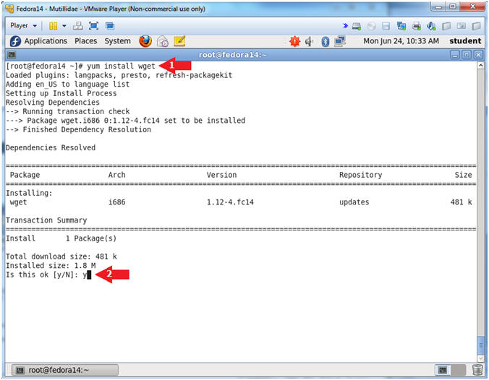The width and height of the screenshot is (489, 380).
Task: Enter full screen mode icon
Action: coord(93,26)
